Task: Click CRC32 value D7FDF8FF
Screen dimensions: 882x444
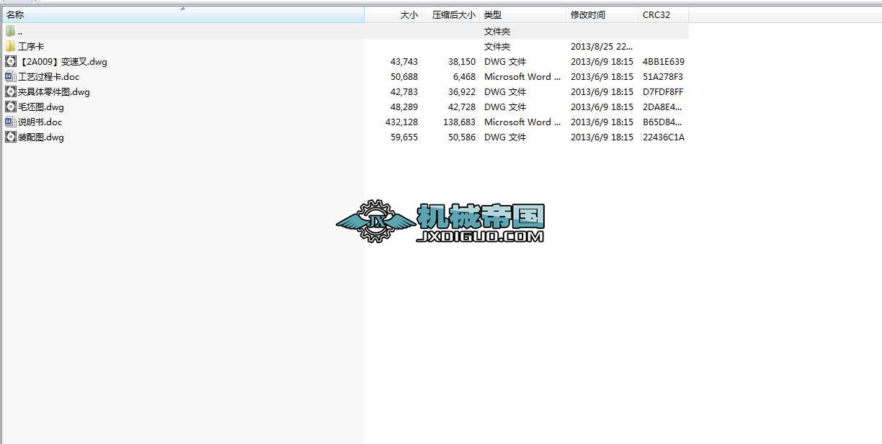Action: click(663, 92)
